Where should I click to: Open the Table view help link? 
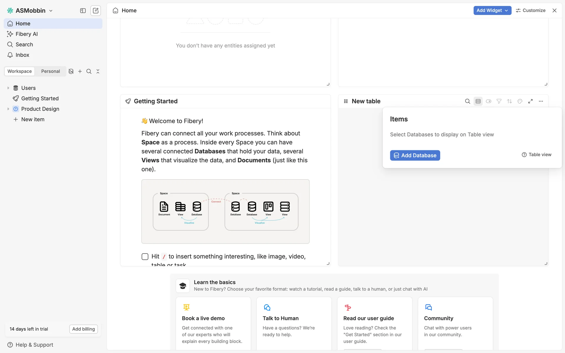[536, 154]
